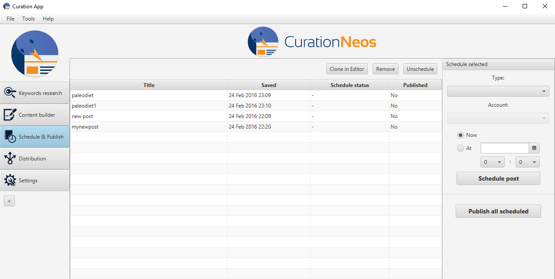Open the minute dropdown
The height and width of the screenshot is (279, 555).
(x=527, y=162)
